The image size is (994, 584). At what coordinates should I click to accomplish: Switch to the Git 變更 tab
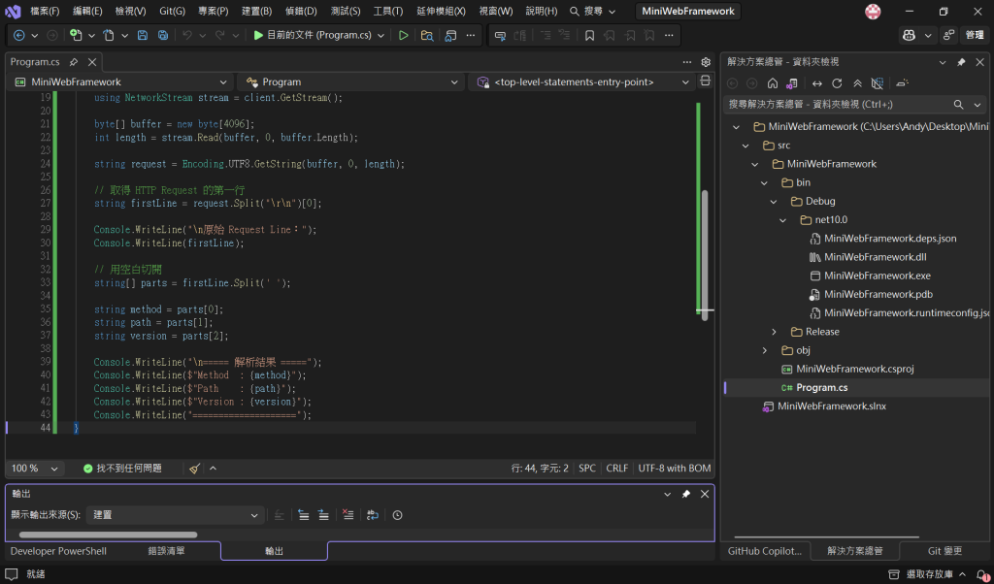(x=944, y=551)
